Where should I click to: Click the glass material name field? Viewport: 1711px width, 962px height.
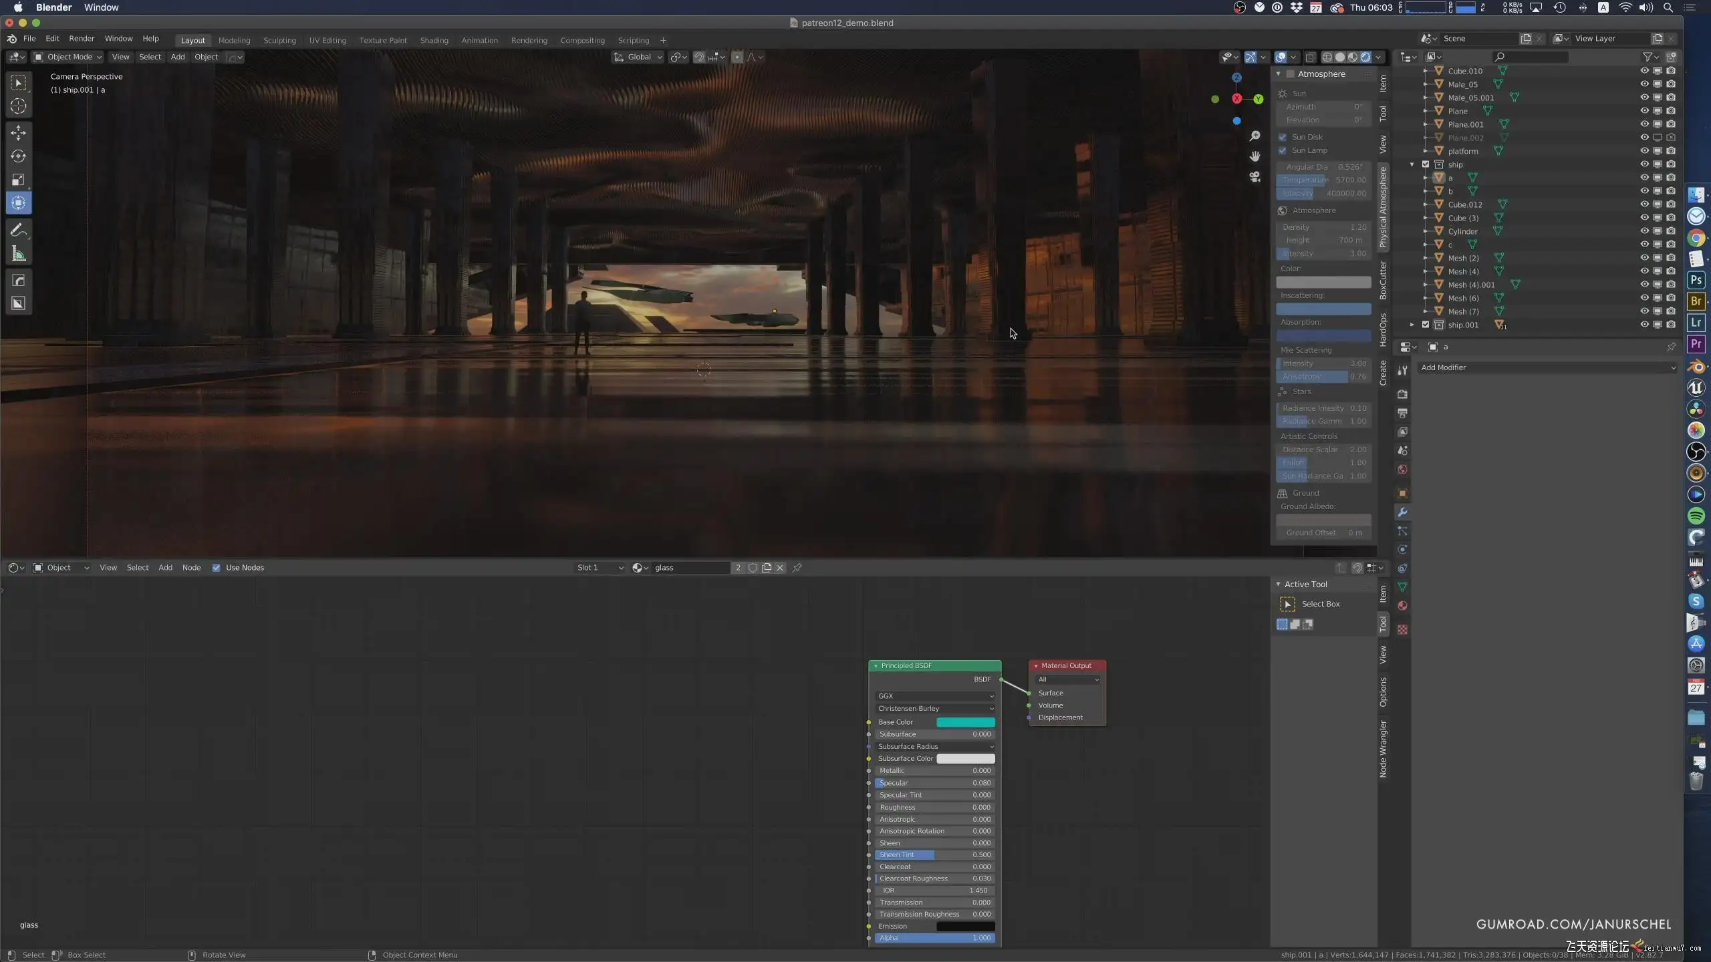tap(688, 568)
